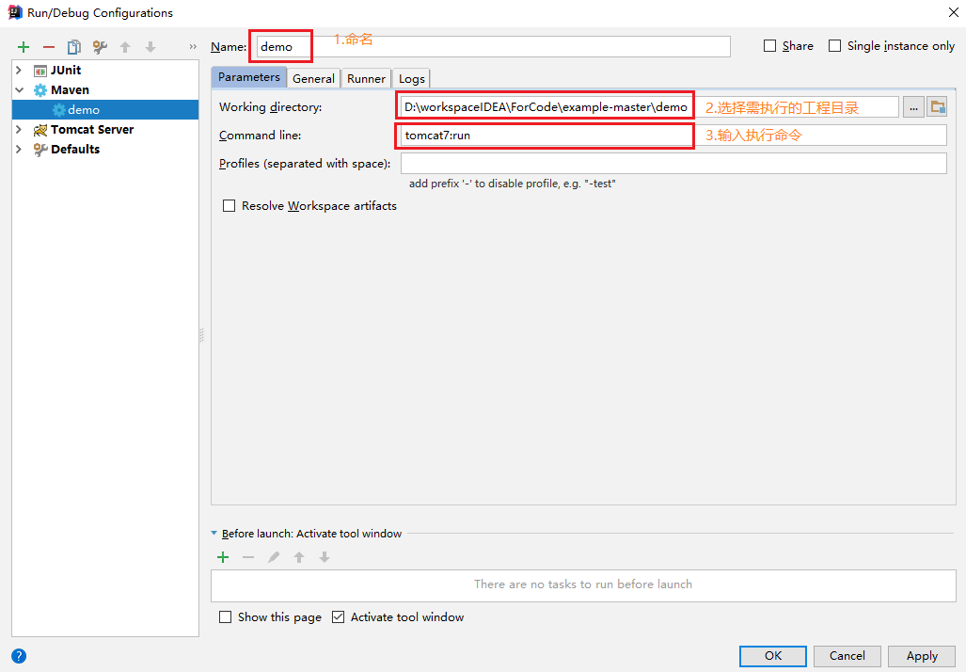This screenshot has height=672, width=966.
Task: Add a new configuration with green plus
Action: pos(24,47)
